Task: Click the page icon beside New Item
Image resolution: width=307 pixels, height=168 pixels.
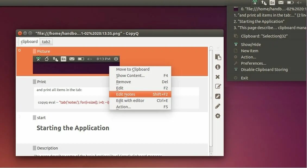Action: (x=236, y=51)
